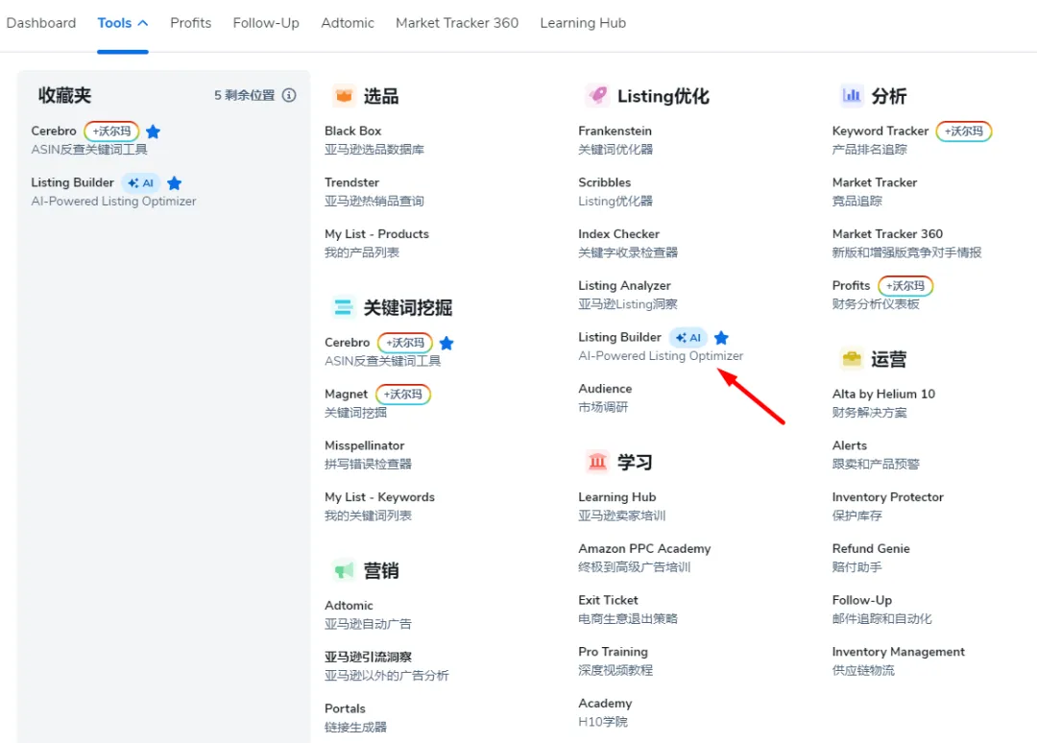Open Learning Hub in top navigation
1037x743 pixels.
click(x=583, y=23)
